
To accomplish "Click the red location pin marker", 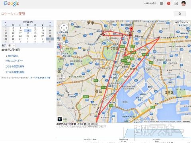I will (x=131, y=29).
